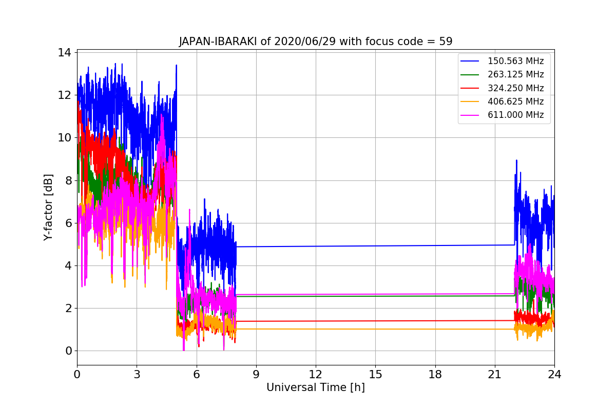Click the blue legend line swatch
The height and width of the screenshot is (410, 616).
(x=471, y=61)
